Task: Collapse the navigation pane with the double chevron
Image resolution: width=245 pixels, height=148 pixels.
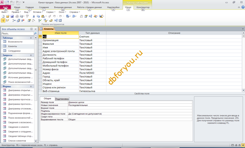Action: click(35, 29)
